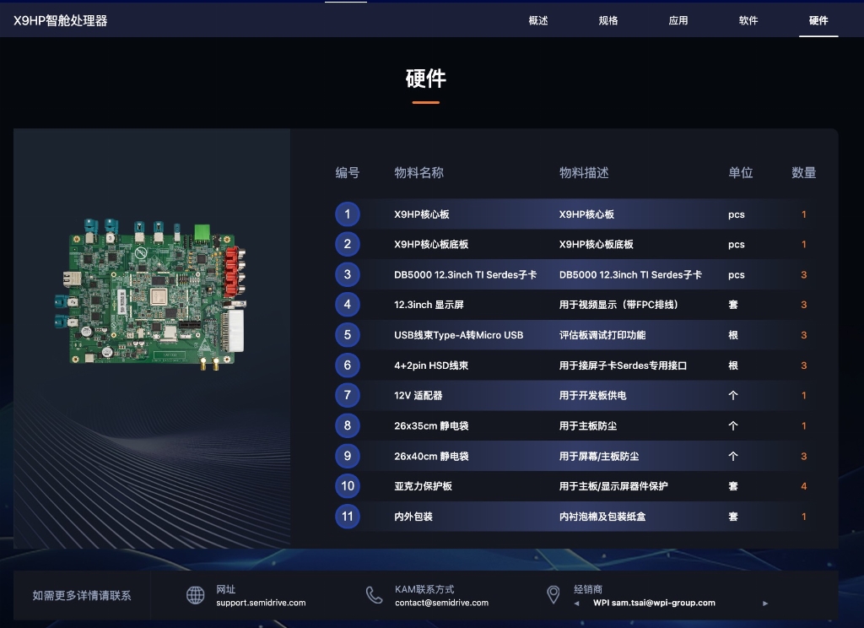
Task: Click the circuit board product image
Action: point(151,294)
